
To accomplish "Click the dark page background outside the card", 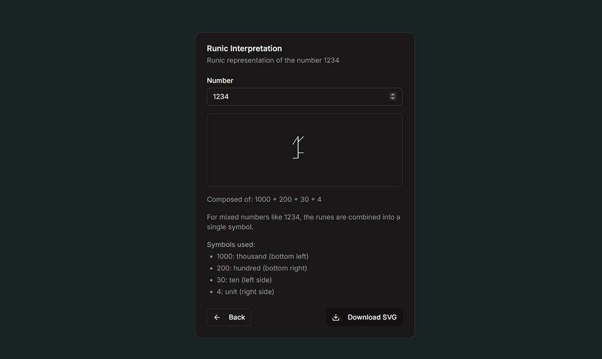I will 95,178.
